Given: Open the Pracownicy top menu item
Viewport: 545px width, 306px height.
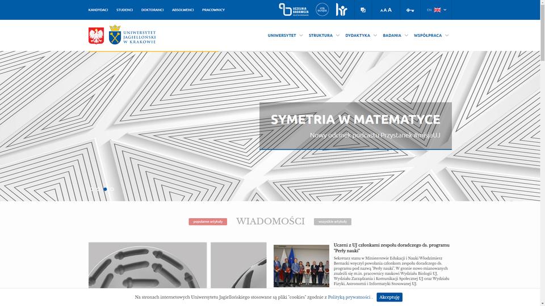Looking at the screenshot, I should tap(213, 10).
